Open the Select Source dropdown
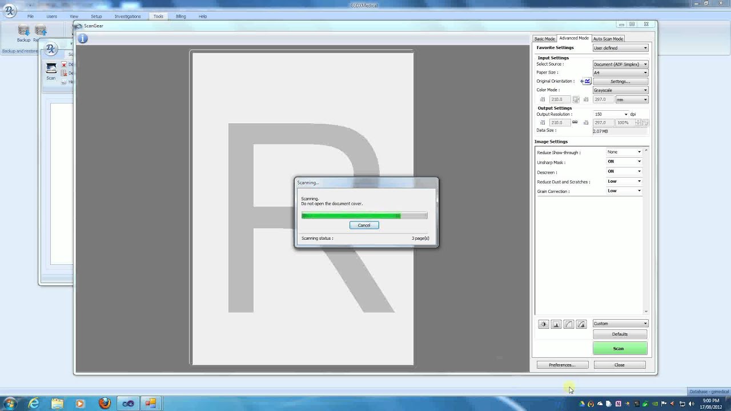This screenshot has height=411, width=731. tap(620, 64)
